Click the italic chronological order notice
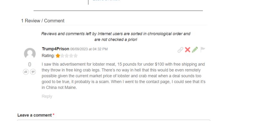Viewport: 257px width, 121px height. pyautogui.click(x=116, y=37)
